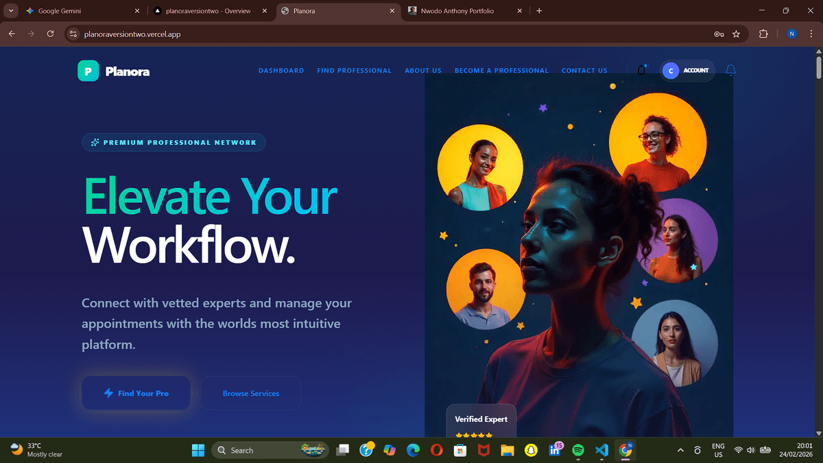Open the Chrome extensions puzzle icon
Image resolution: width=823 pixels, height=463 pixels.
pyautogui.click(x=763, y=34)
